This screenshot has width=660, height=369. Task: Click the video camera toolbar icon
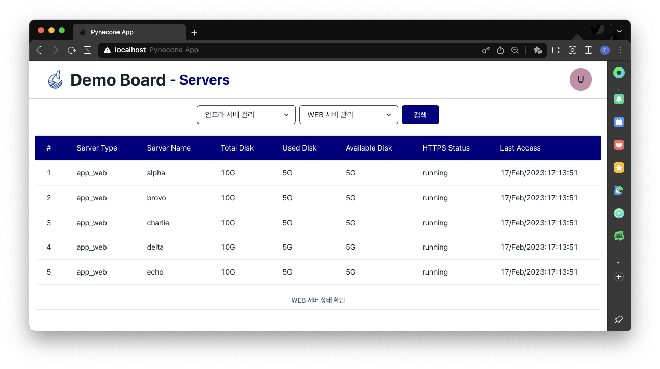point(556,50)
